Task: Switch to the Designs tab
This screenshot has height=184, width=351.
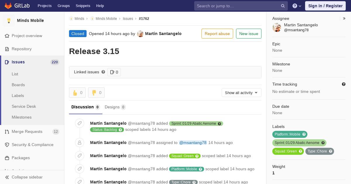Action: coord(115,107)
